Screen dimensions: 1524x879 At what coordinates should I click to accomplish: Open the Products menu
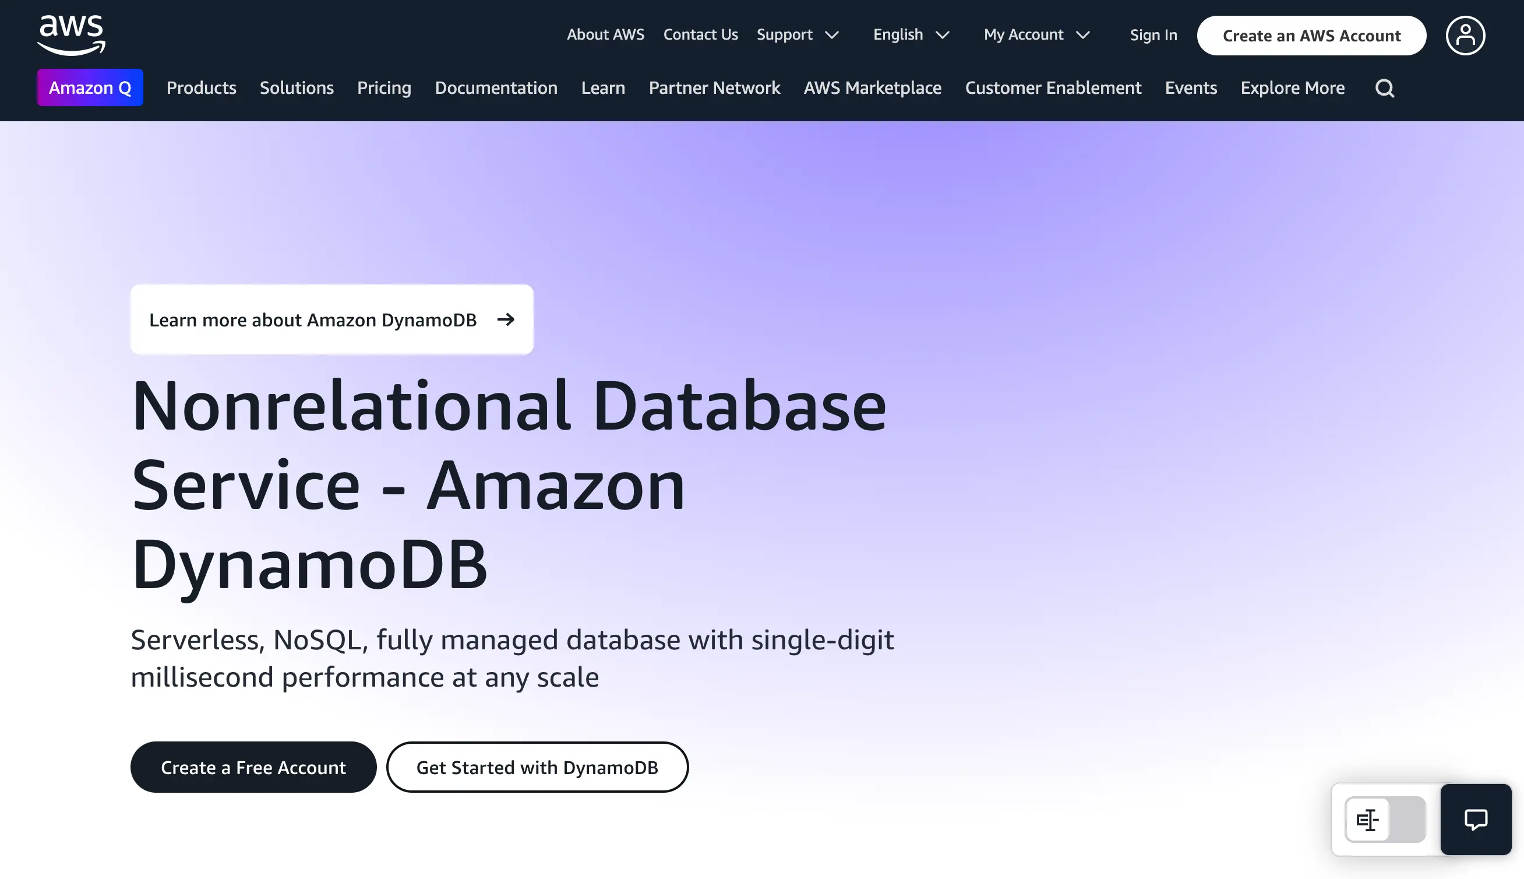tap(201, 88)
